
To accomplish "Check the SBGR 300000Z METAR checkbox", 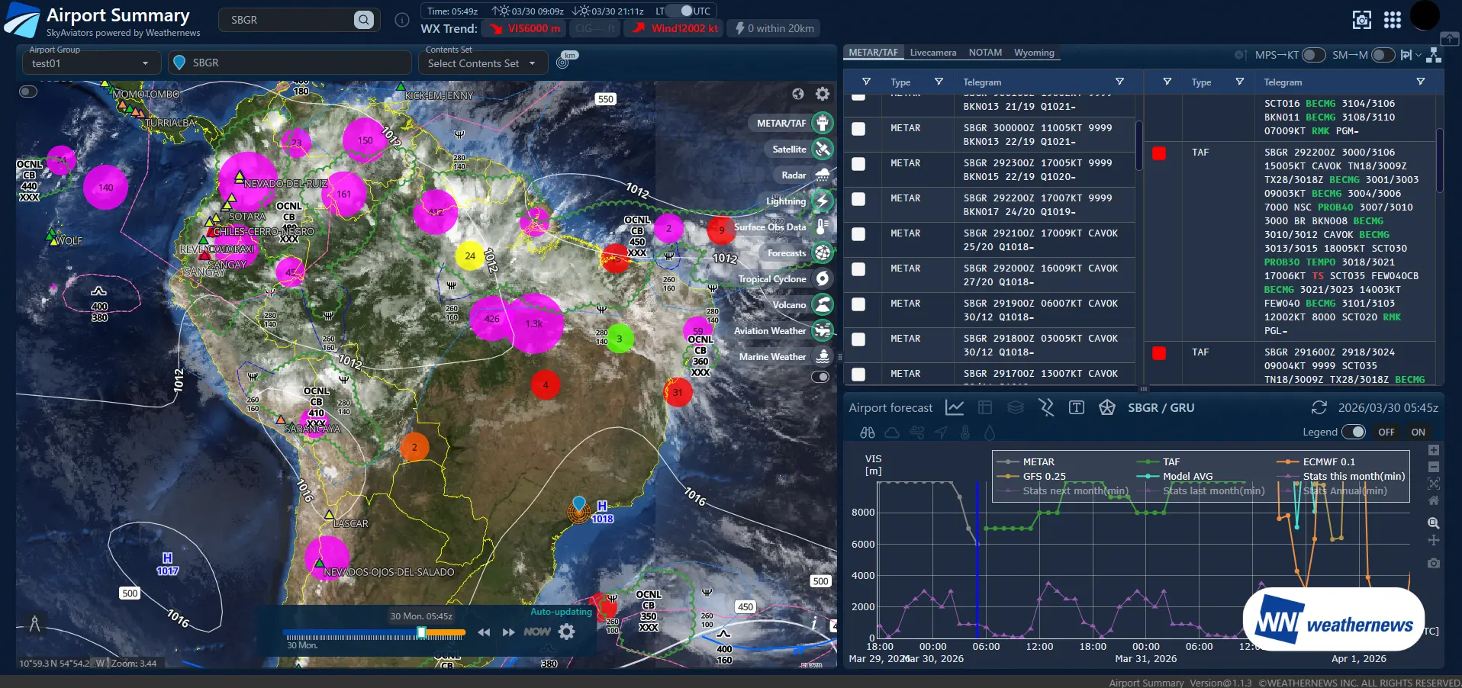I will point(858,129).
